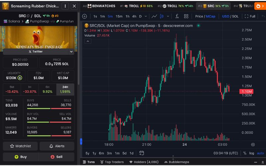Screen dimensions: 266x166
Task: Click the add-symbol compare plus icon
Action: [x=84, y=16]
